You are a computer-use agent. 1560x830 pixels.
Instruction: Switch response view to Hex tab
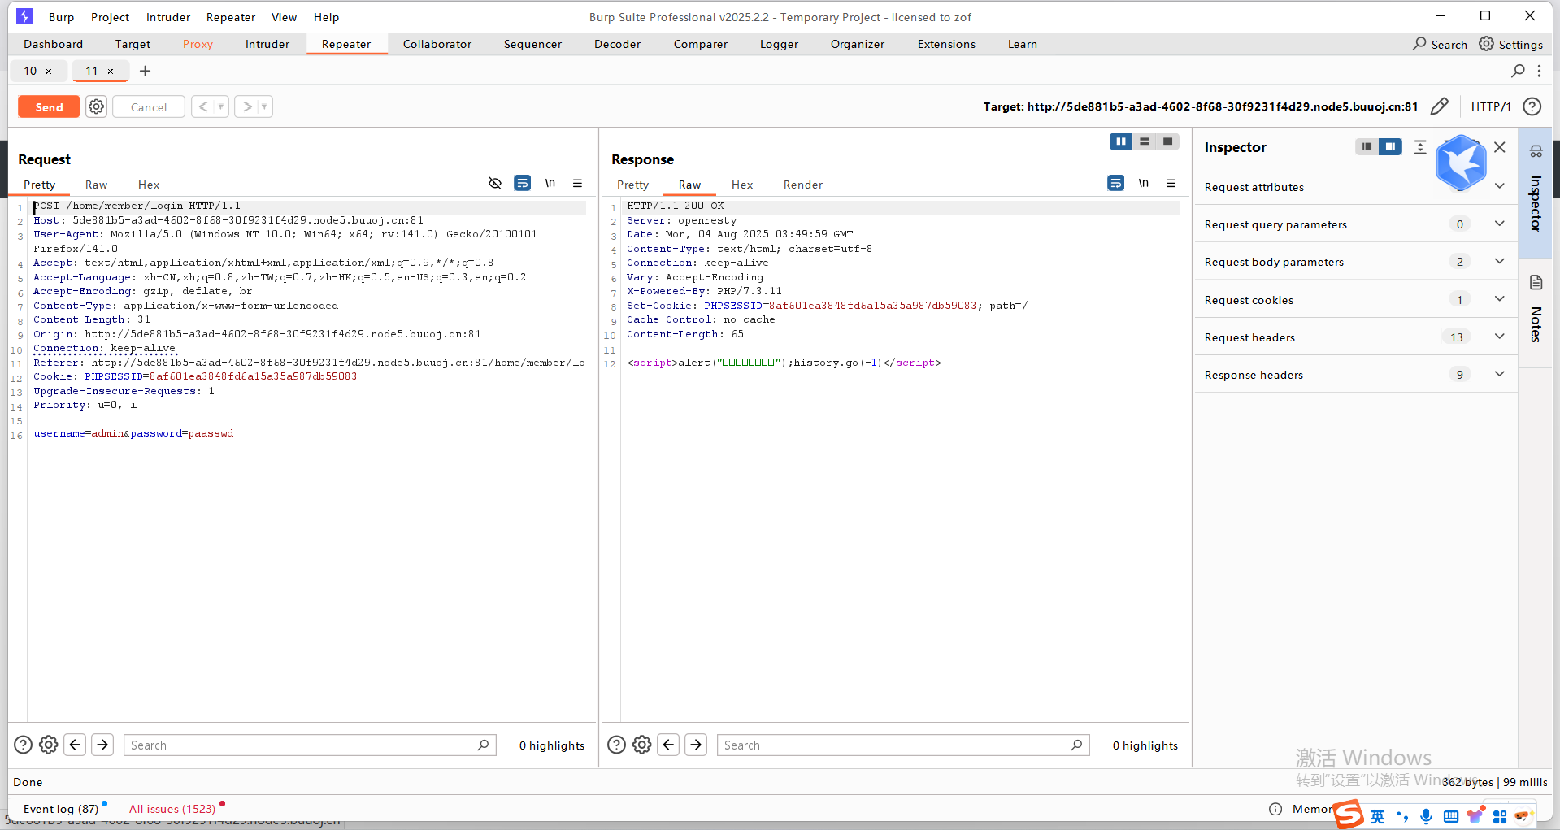point(742,185)
